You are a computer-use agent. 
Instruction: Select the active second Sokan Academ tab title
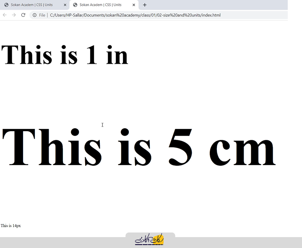click(x=101, y=5)
